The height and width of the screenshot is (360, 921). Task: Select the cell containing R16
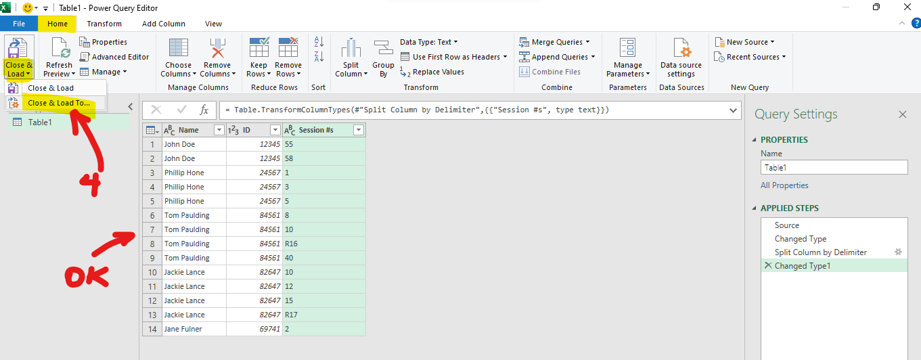pyautogui.click(x=323, y=244)
